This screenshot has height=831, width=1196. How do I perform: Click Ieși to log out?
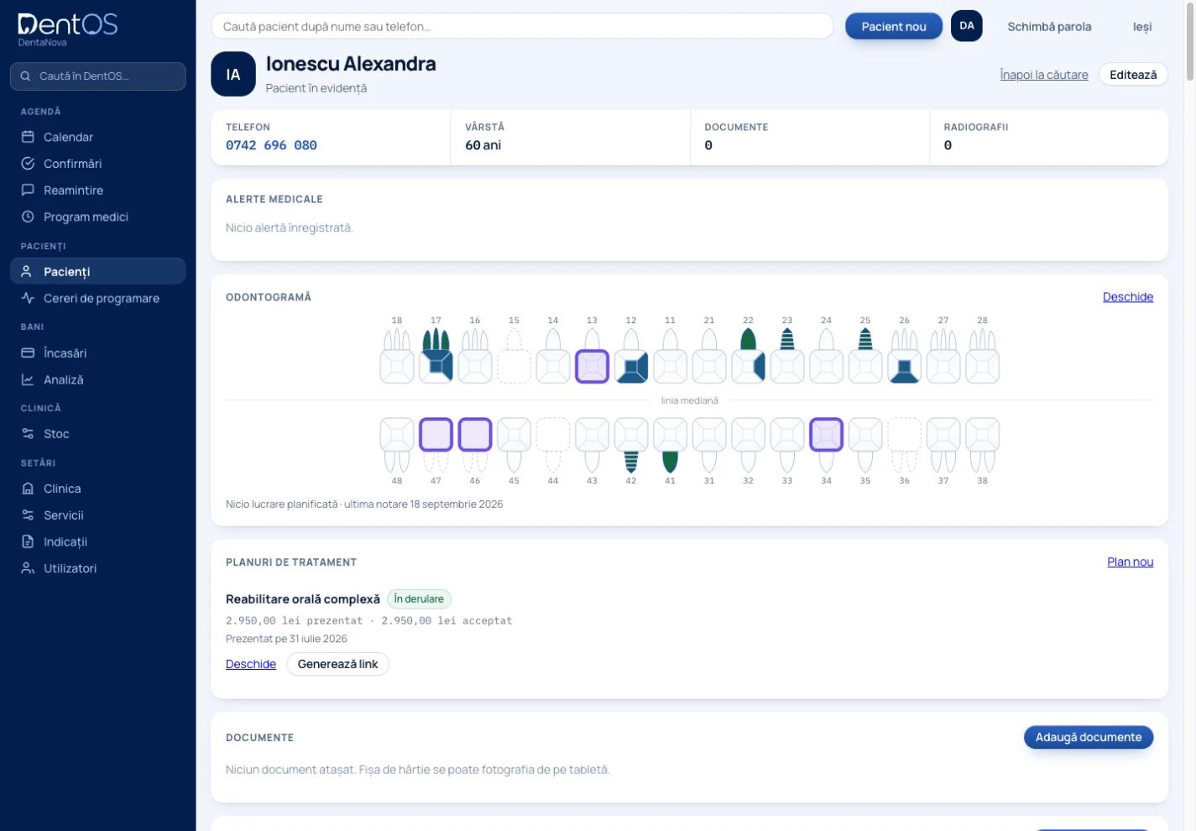pyautogui.click(x=1142, y=26)
